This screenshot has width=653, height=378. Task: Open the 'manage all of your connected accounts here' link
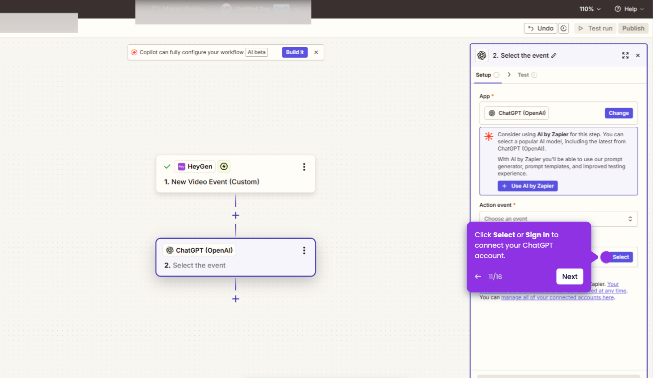pos(557,297)
